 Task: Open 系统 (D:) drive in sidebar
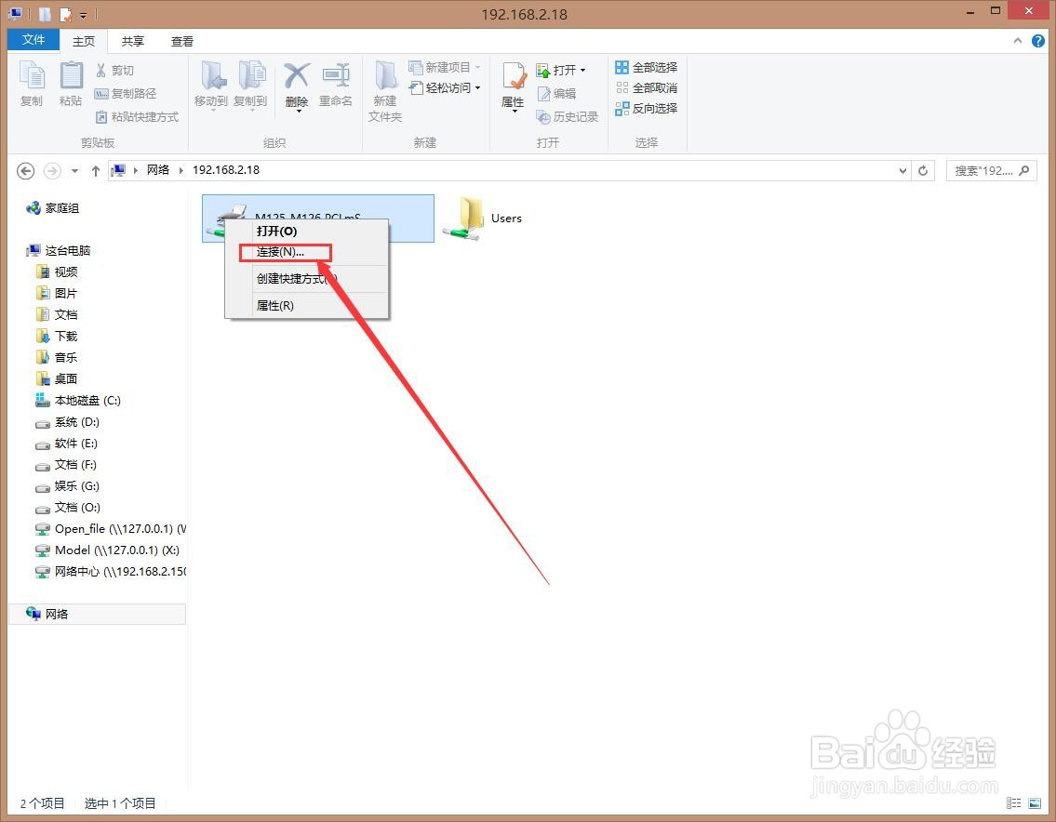click(67, 422)
